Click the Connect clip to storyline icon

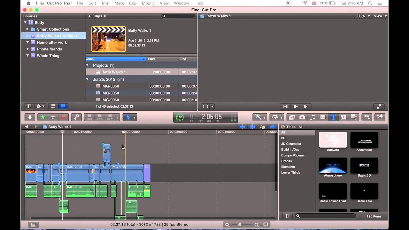pos(89,117)
